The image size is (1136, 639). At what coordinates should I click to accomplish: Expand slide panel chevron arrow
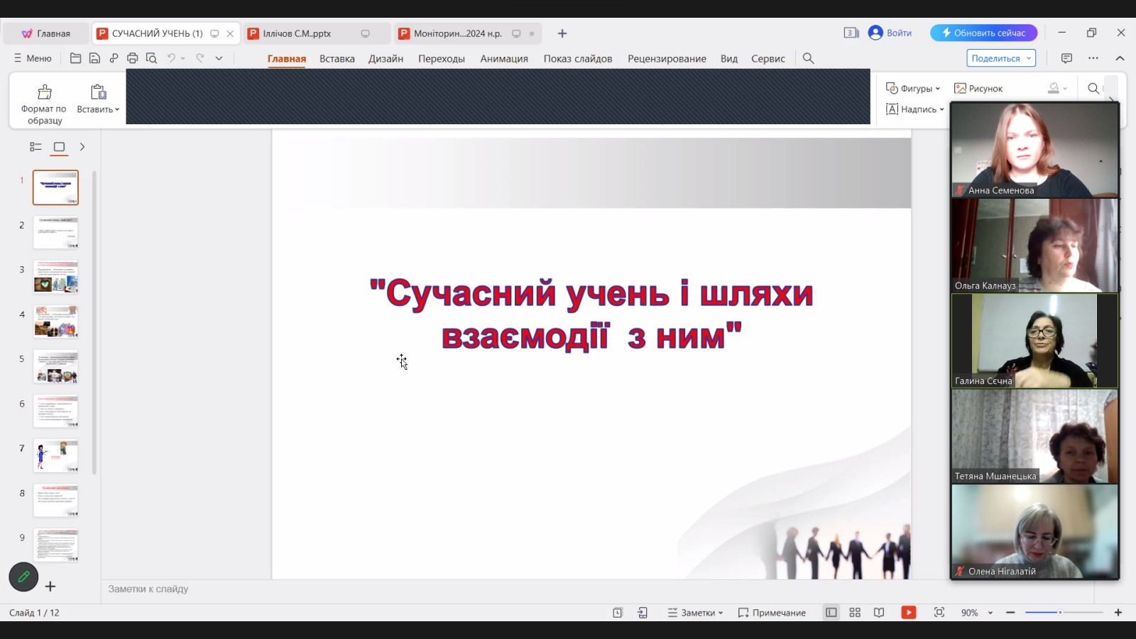[82, 147]
